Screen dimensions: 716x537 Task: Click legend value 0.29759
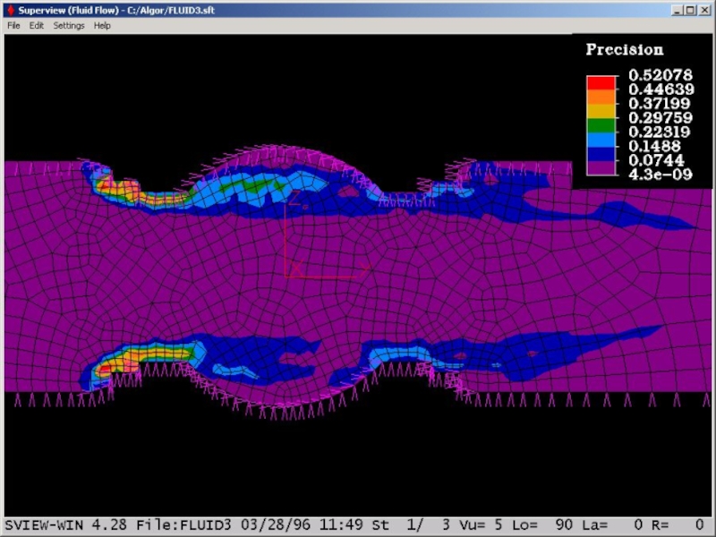click(661, 118)
